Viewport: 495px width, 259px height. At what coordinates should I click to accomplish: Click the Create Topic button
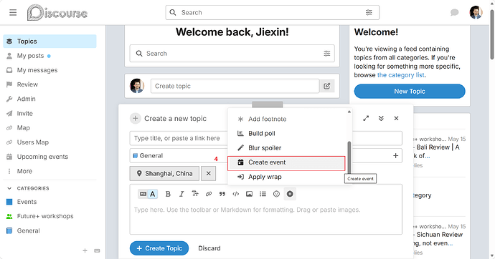(159, 248)
